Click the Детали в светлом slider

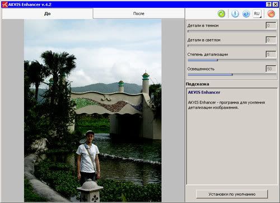(232, 46)
